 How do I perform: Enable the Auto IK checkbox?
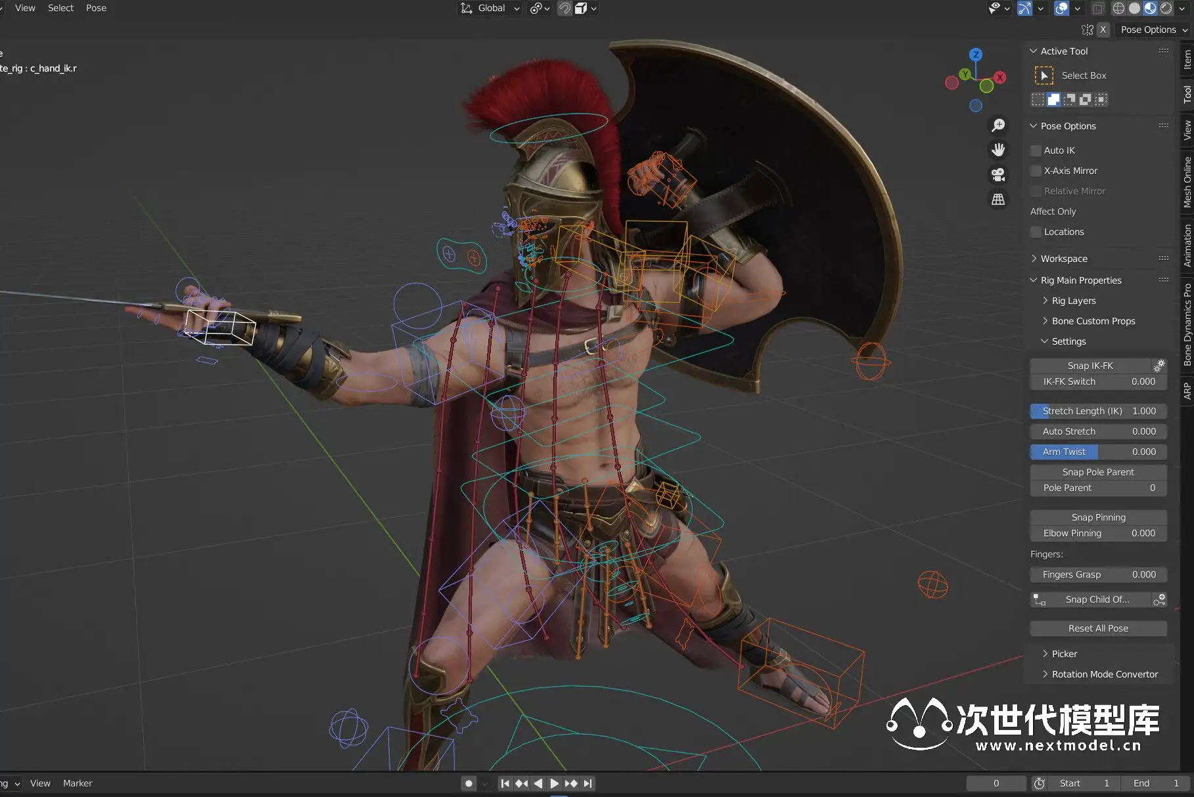1036,150
